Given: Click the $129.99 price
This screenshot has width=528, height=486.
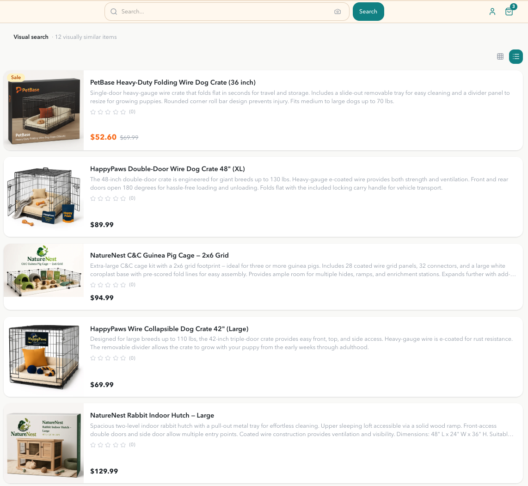Looking at the screenshot, I should [104, 471].
